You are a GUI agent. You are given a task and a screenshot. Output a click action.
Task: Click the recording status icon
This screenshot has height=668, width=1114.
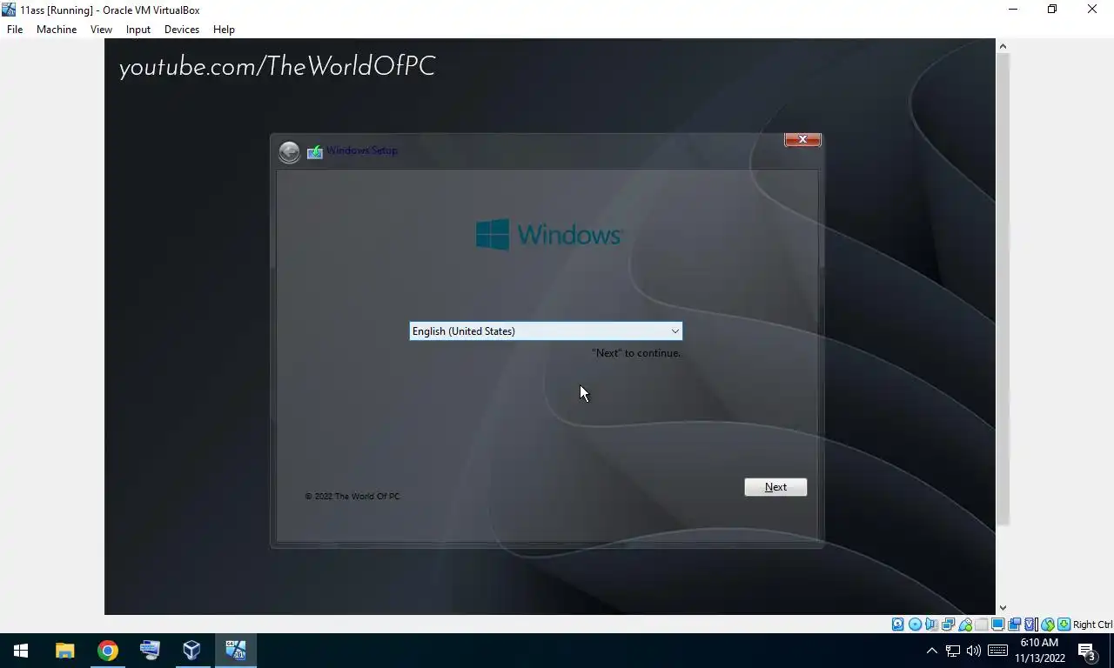pyautogui.click(x=1014, y=625)
